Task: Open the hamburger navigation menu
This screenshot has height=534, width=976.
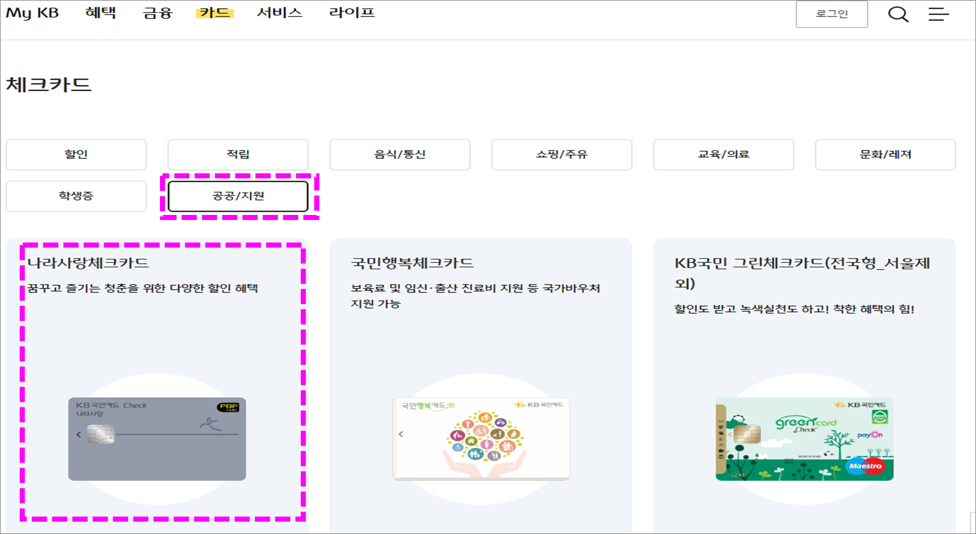Action: point(938,14)
